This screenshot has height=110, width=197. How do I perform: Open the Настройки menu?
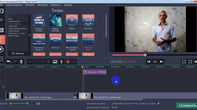pos(43,5)
